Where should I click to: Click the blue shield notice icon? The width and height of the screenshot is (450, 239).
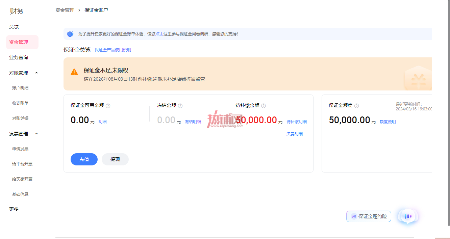point(70,34)
